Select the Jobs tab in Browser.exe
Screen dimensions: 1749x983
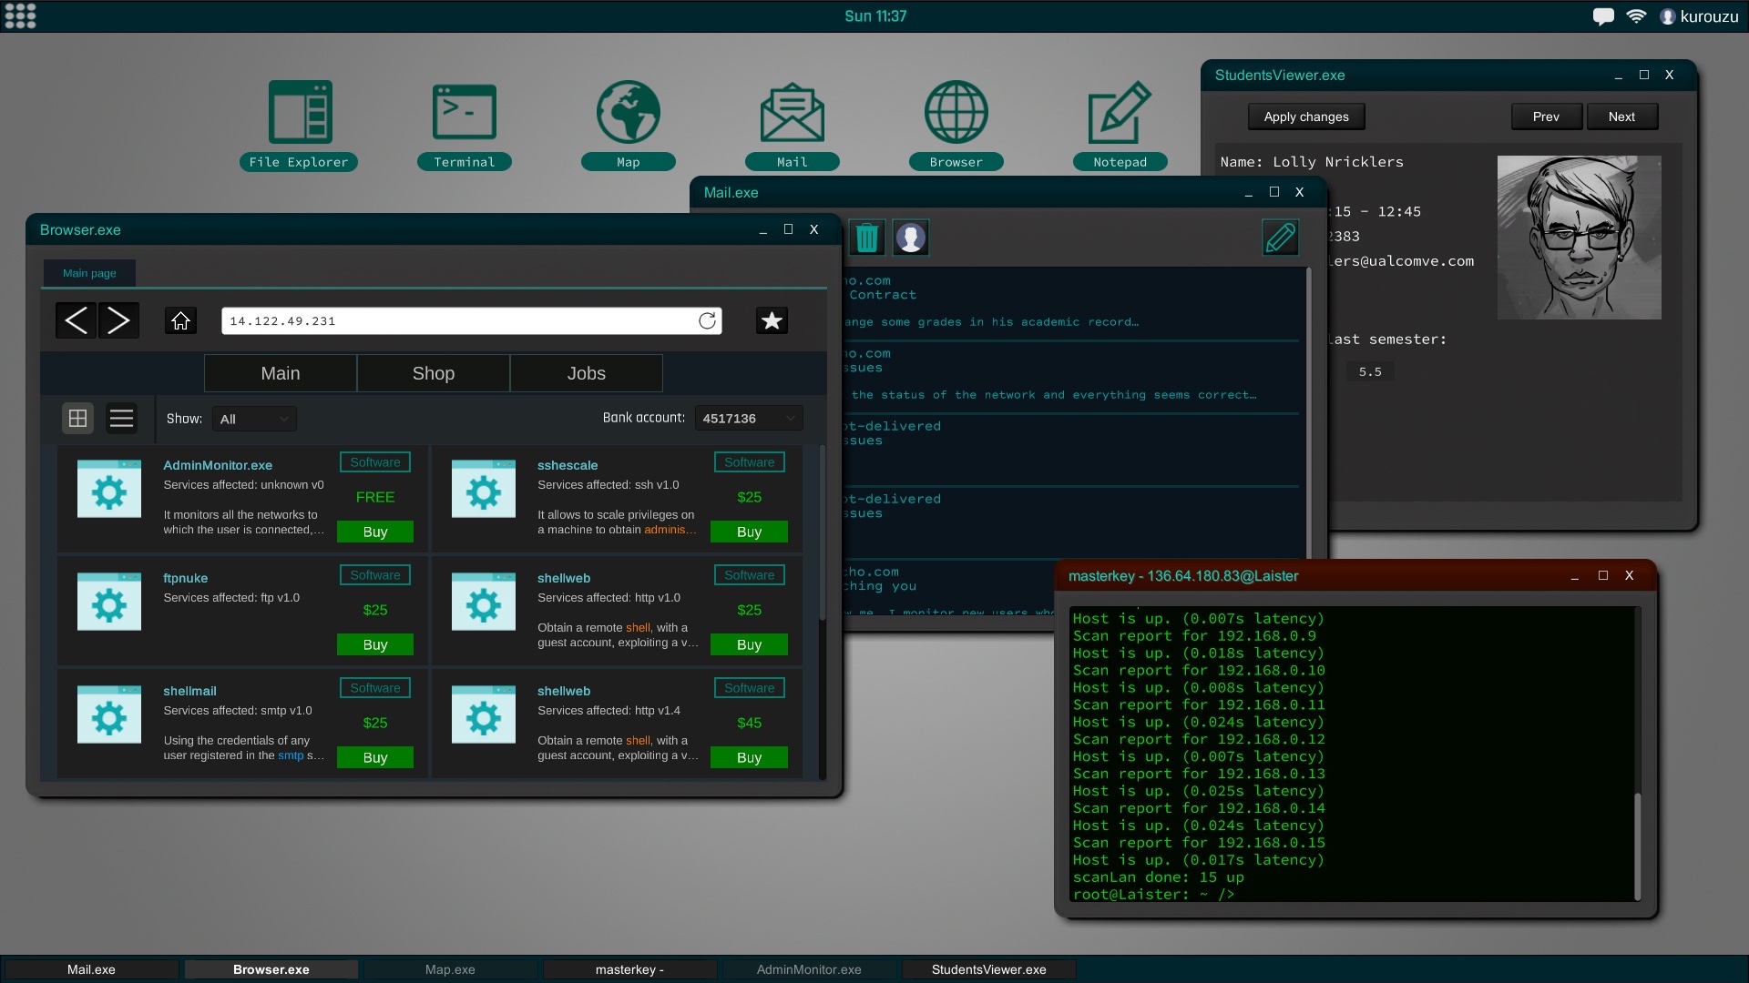tap(587, 373)
